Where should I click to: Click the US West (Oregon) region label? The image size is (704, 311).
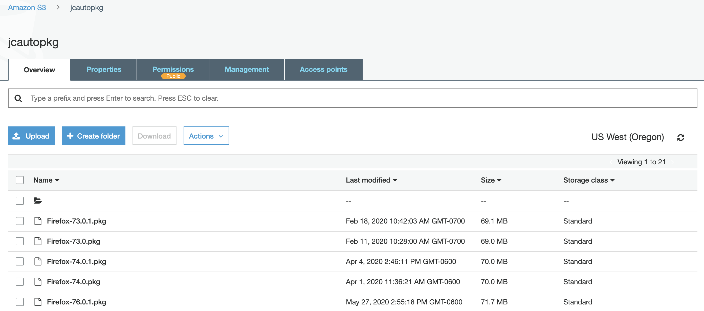point(627,137)
